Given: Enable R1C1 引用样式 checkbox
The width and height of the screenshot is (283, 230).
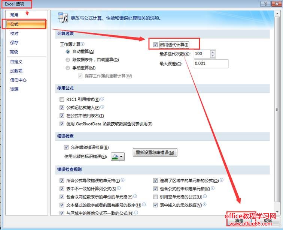Looking at the screenshot, I should (x=62, y=99).
